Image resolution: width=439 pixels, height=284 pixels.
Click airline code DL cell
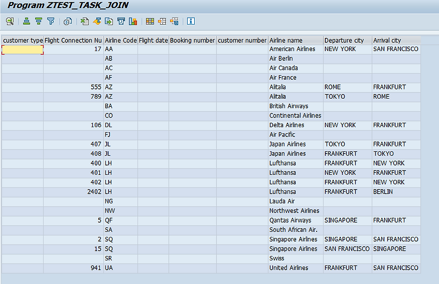121,126
